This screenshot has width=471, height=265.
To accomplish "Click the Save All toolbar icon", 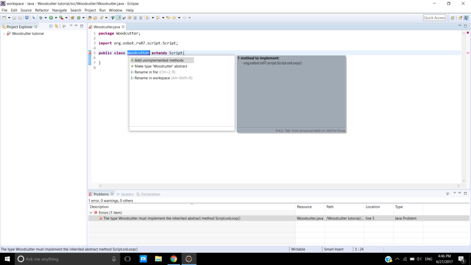I will [x=20, y=18].
